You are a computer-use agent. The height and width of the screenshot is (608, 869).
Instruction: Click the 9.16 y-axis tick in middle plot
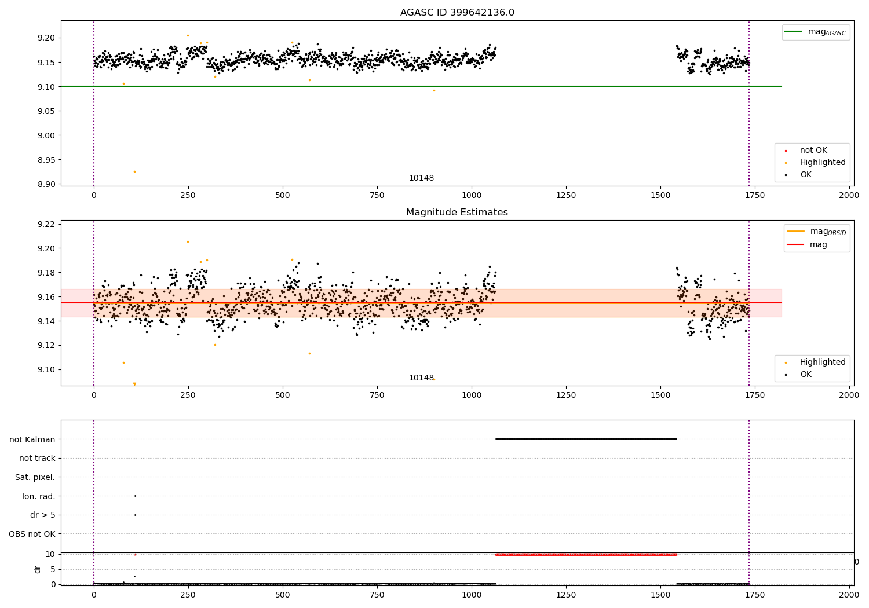[46, 297]
